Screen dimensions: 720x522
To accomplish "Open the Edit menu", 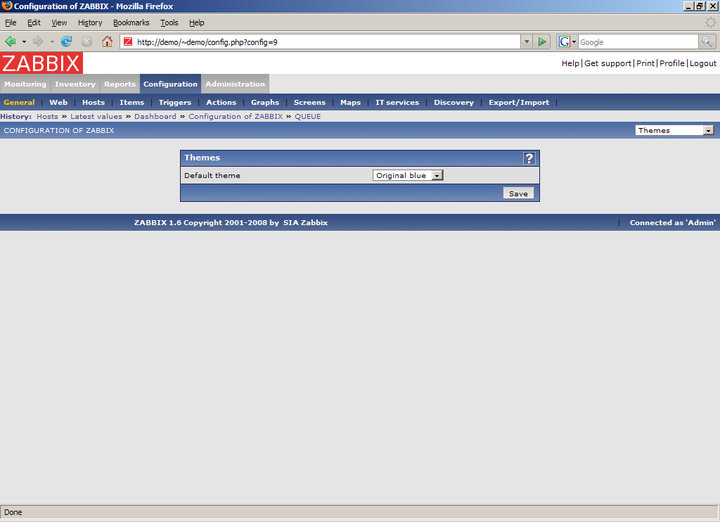I will pyautogui.click(x=34, y=23).
